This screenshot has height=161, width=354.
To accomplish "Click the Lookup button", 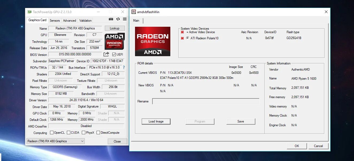I will (114, 28).
